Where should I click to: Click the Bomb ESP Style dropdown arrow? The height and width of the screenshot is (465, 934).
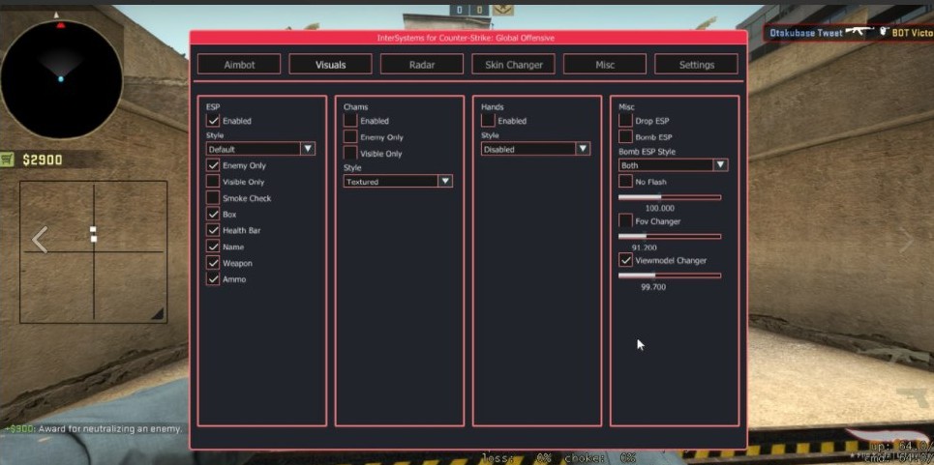pos(721,164)
